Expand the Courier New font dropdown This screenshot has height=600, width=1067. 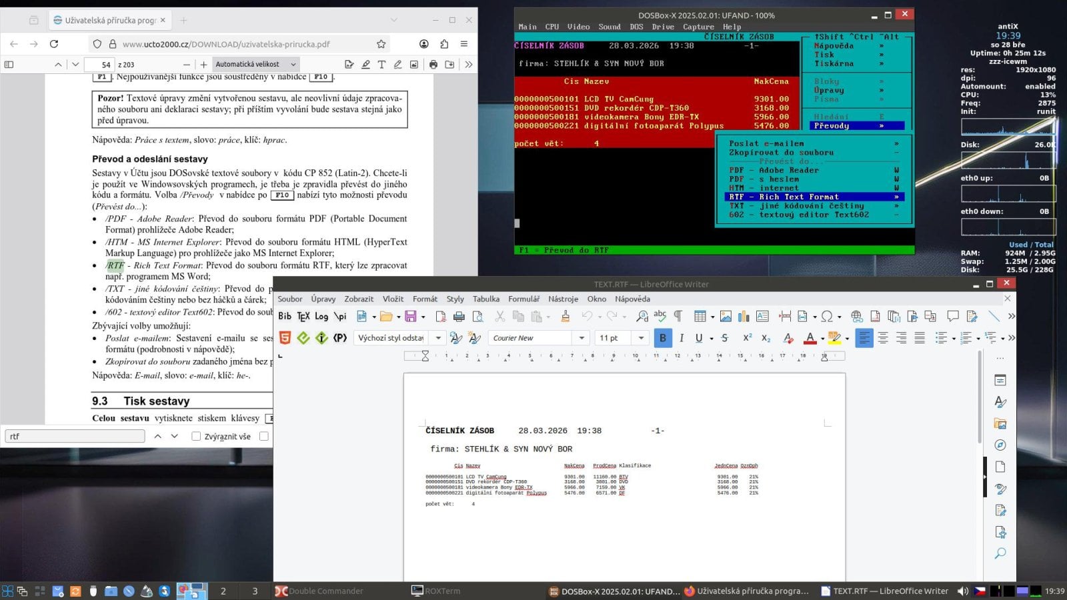pos(582,338)
